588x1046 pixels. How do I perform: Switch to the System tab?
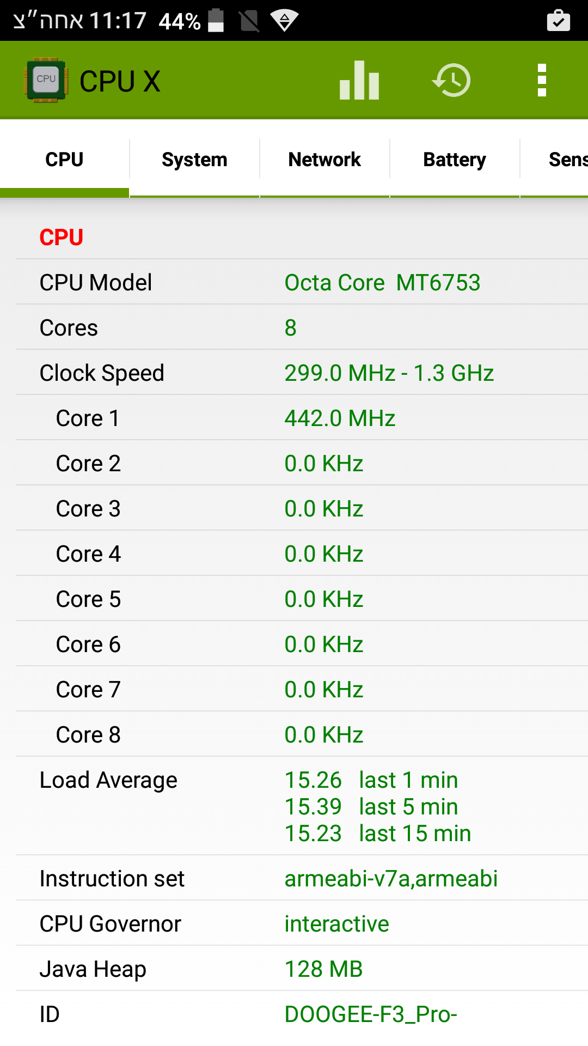(x=194, y=160)
